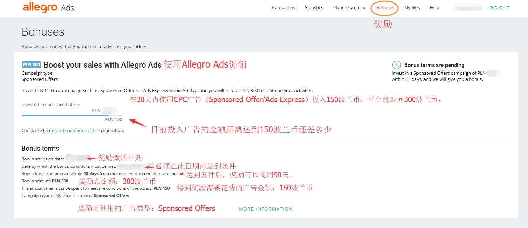Click the 'Bonus terms' section heading
Viewport: 528px width, 228px height.
(x=40, y=149)
